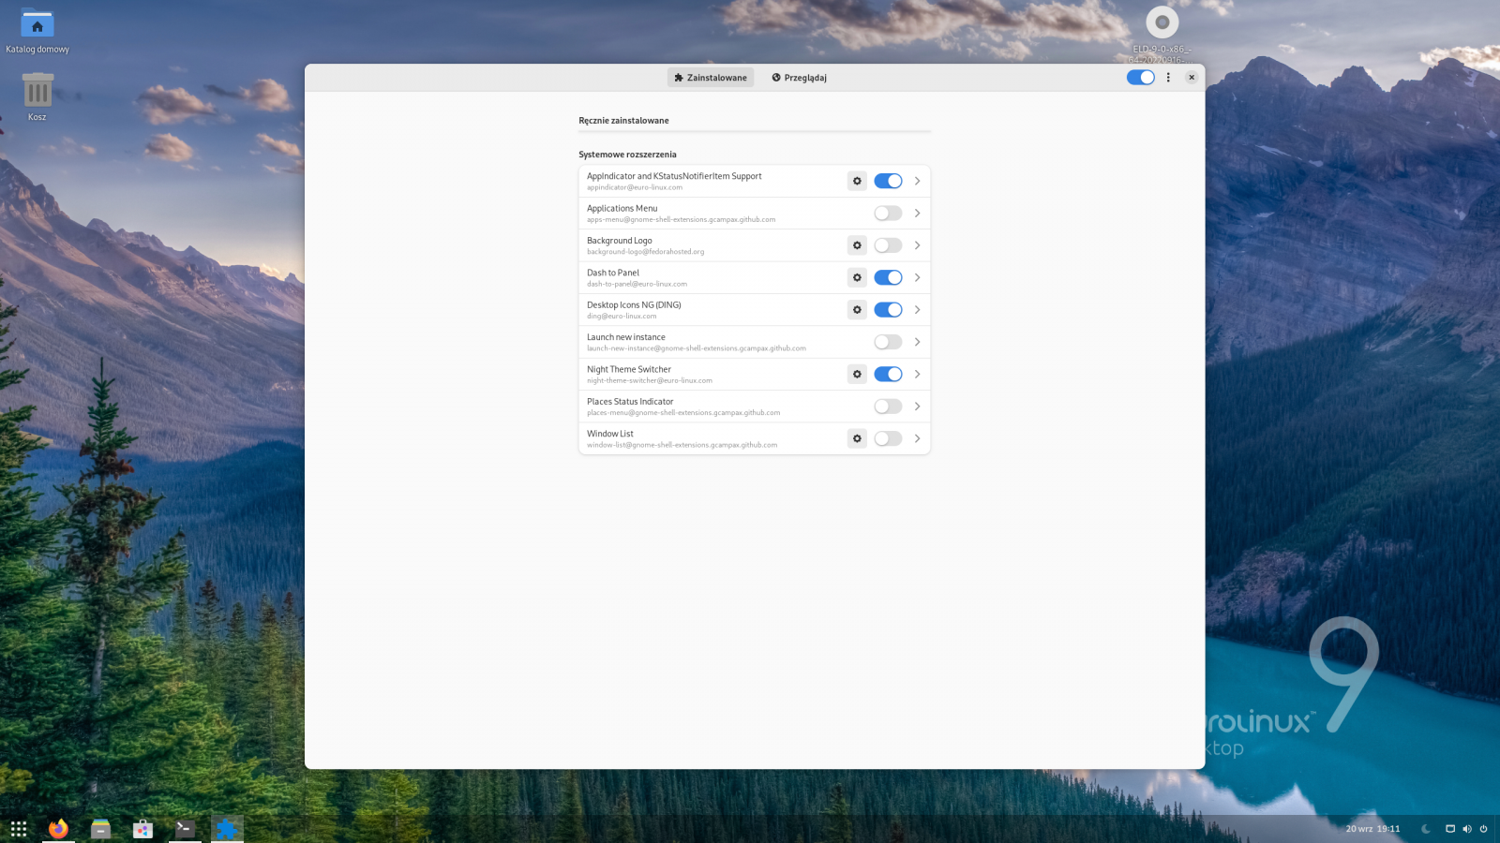Toggle the global extensions switch in header
The image size is (1500, 843).
1140,78
